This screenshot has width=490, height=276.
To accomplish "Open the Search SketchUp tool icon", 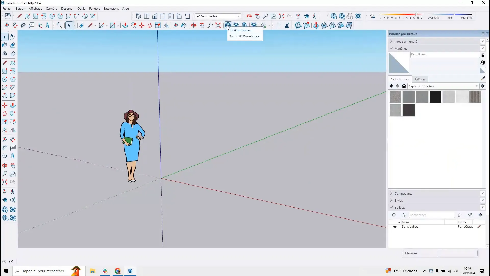I will [x=59, y=25].
